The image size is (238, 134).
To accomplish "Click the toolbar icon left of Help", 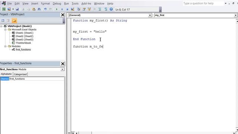I will (x=106, y=9).
